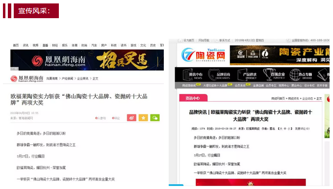Screen dimensions: 333x189
Task: Click the small ifeng Hainan logo near breadcrumb
Action: pos(27,79)
